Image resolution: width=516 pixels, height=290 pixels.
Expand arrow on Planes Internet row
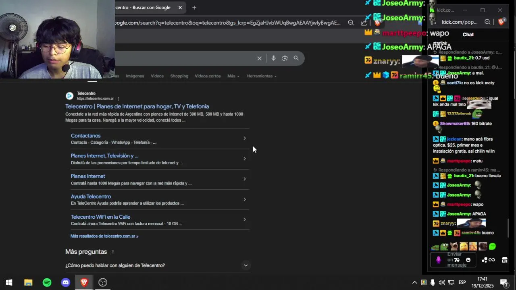click(244, 179)
